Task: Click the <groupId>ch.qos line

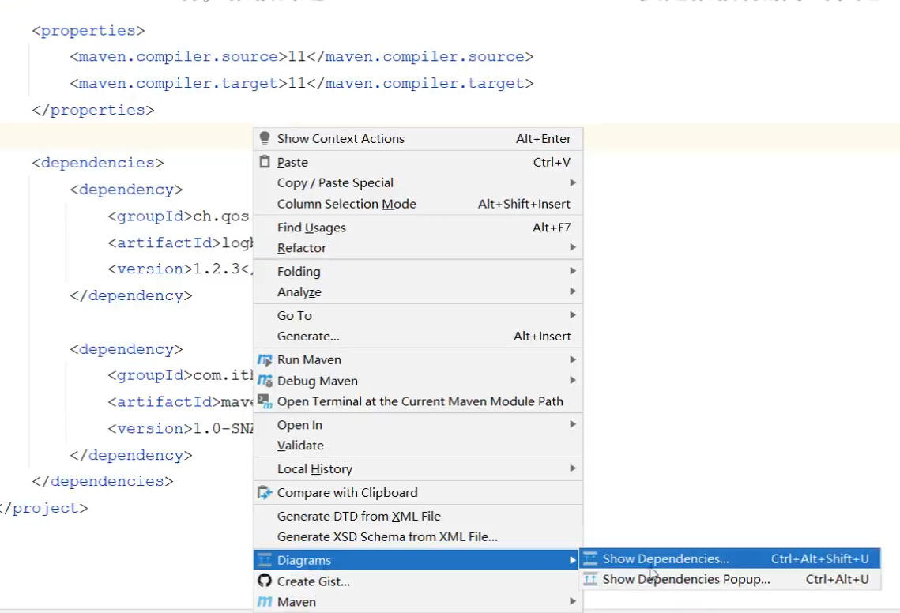Action: pos(179,216)
